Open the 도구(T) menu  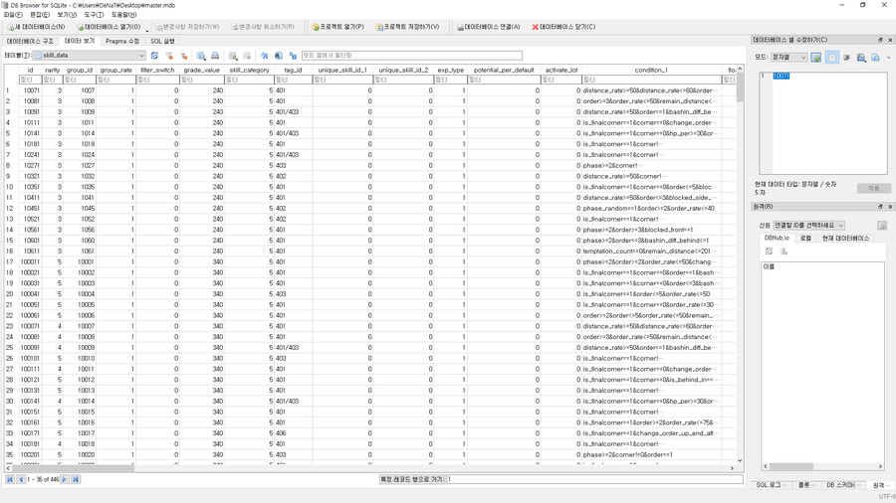[94, 15]
